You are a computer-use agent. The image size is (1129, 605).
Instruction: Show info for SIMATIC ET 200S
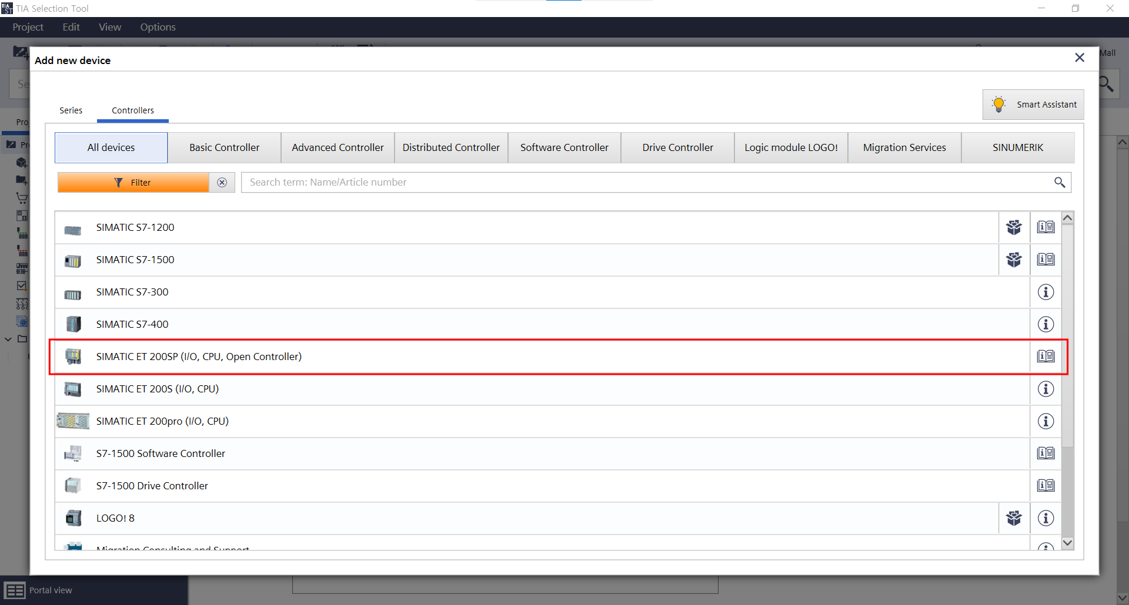1046,389
